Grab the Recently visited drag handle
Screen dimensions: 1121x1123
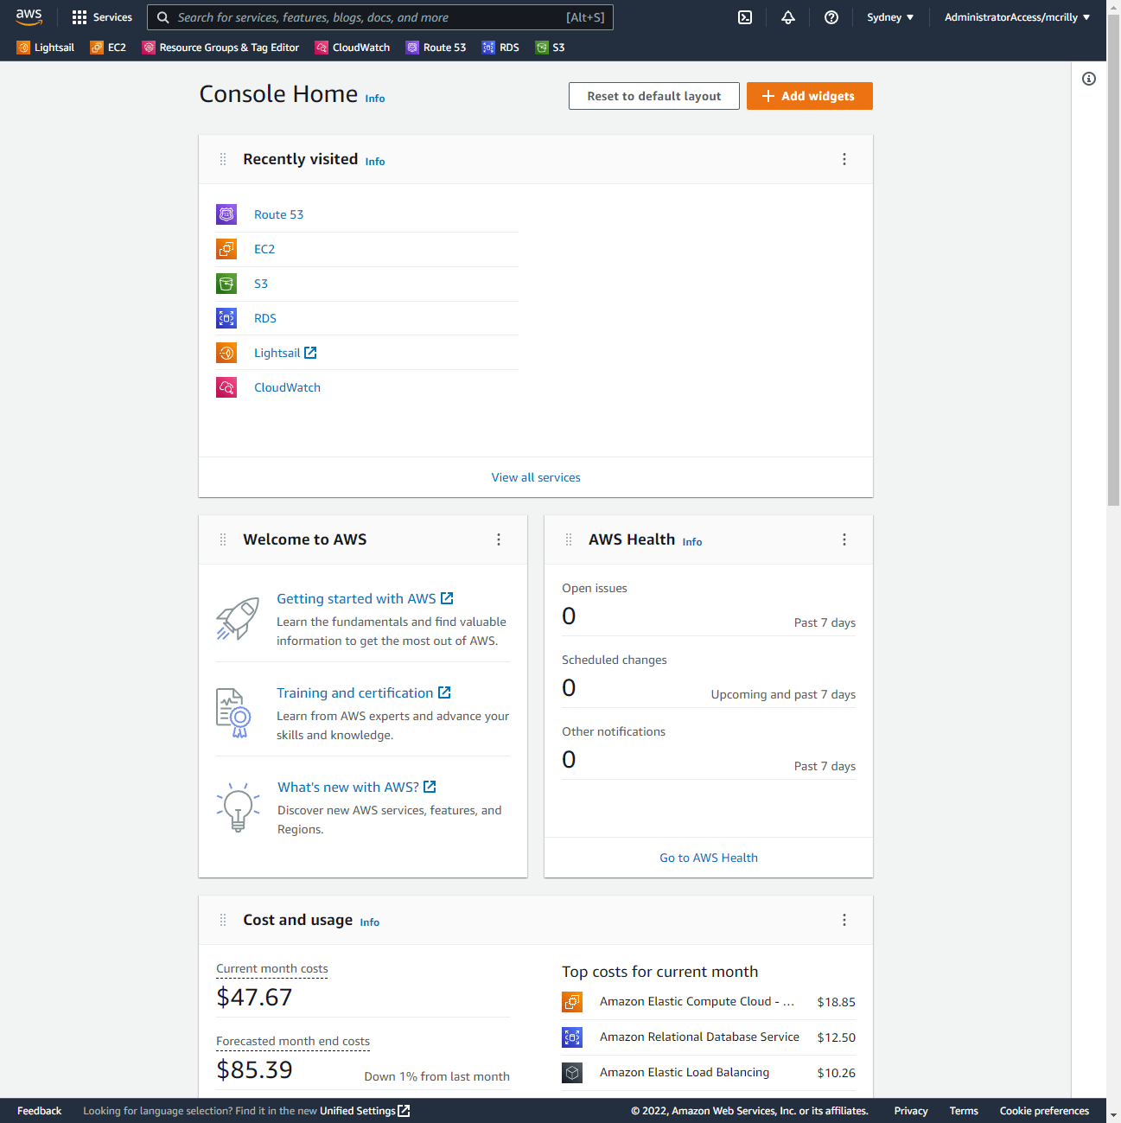coord(223,159)
